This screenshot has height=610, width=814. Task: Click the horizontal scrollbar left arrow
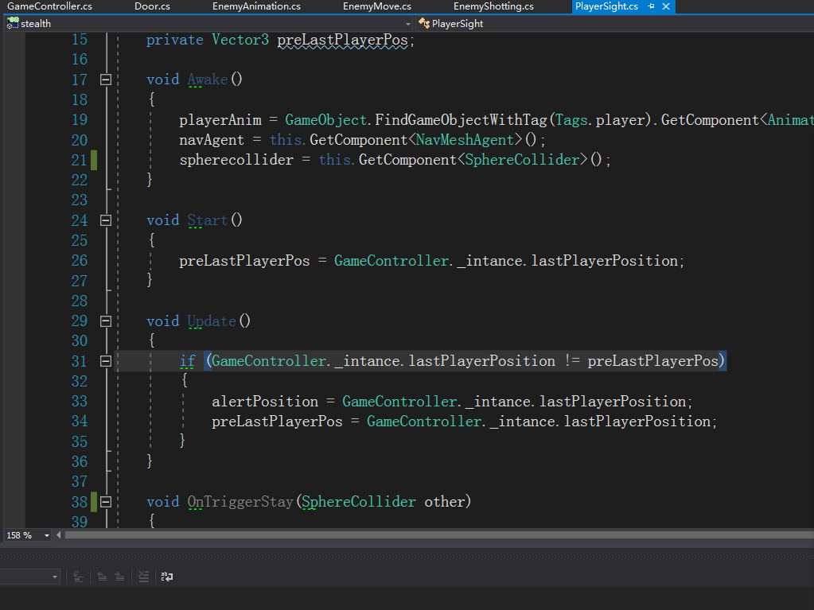click(x=59, y=534)
